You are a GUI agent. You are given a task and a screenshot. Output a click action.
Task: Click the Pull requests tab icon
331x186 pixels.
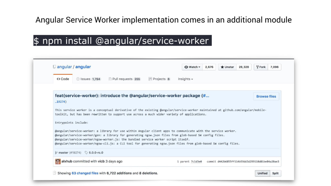pyautogui.click(x=110, y=79)
